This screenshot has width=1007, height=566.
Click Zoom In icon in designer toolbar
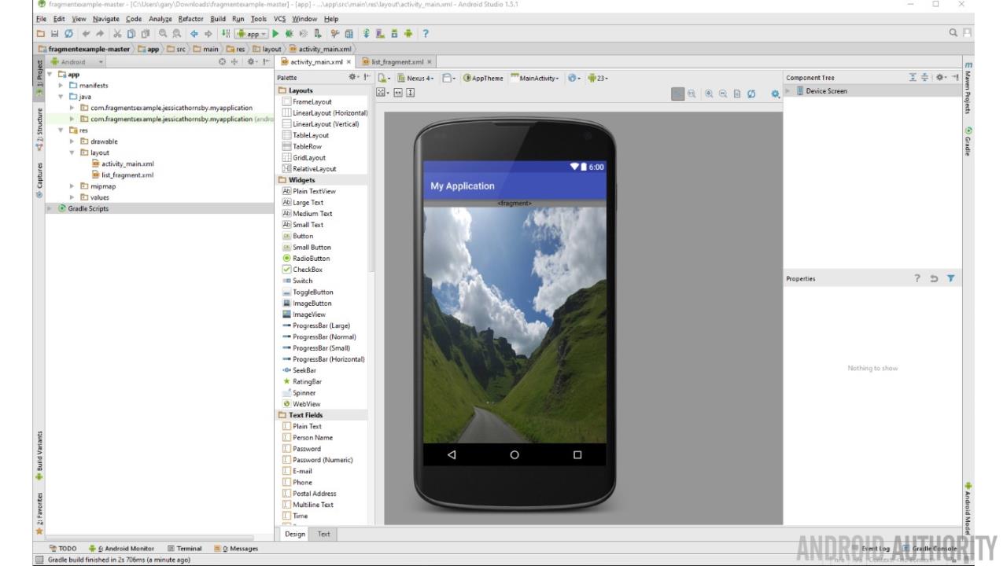709,93
